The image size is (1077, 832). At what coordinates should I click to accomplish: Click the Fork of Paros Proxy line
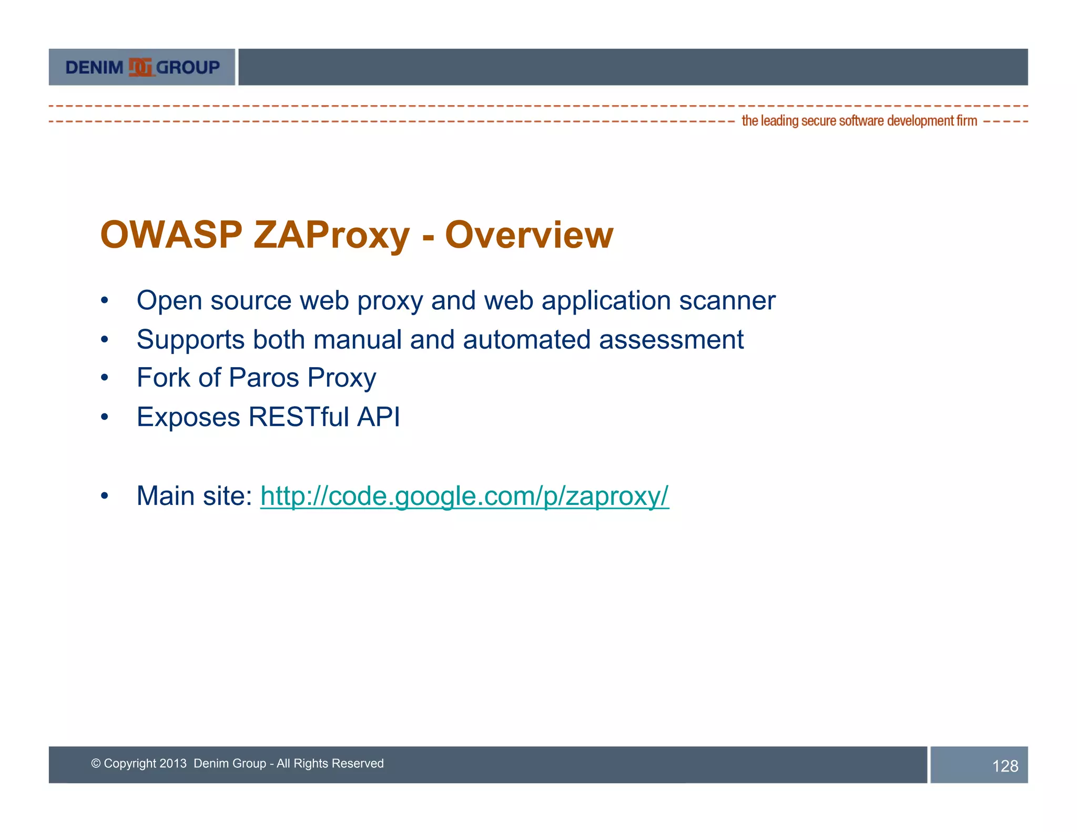click(x=256, y=378)
